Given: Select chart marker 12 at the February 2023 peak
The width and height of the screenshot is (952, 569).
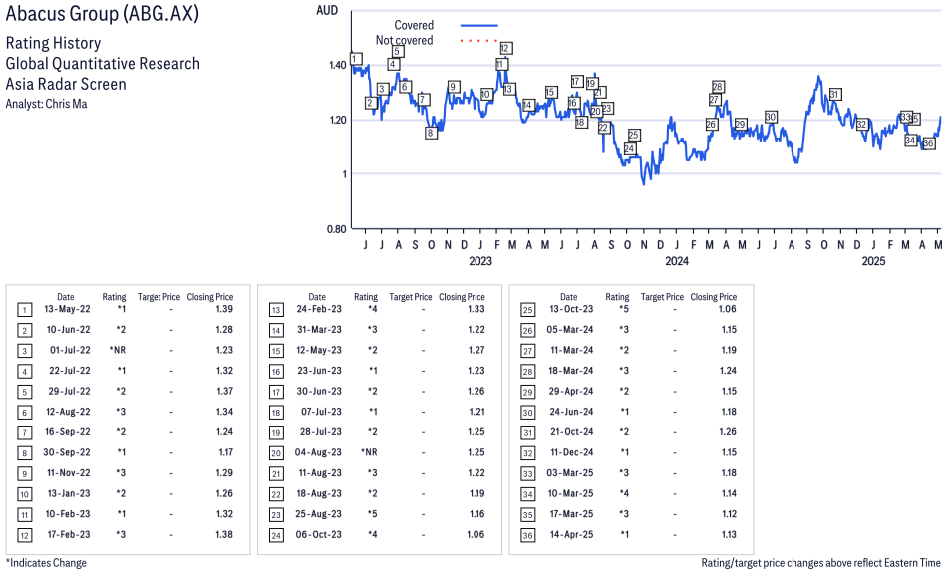Looking at the screenshot, I should pyautogui.click(x=505, y=48).
